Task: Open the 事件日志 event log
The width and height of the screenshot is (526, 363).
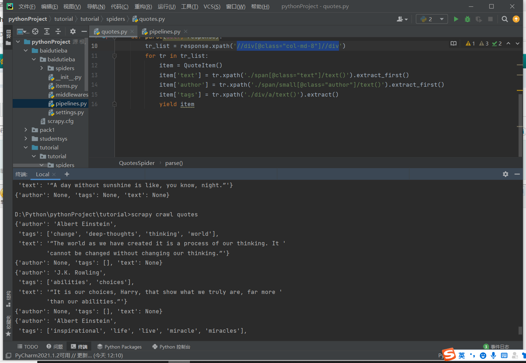Action: pos(496,347)
